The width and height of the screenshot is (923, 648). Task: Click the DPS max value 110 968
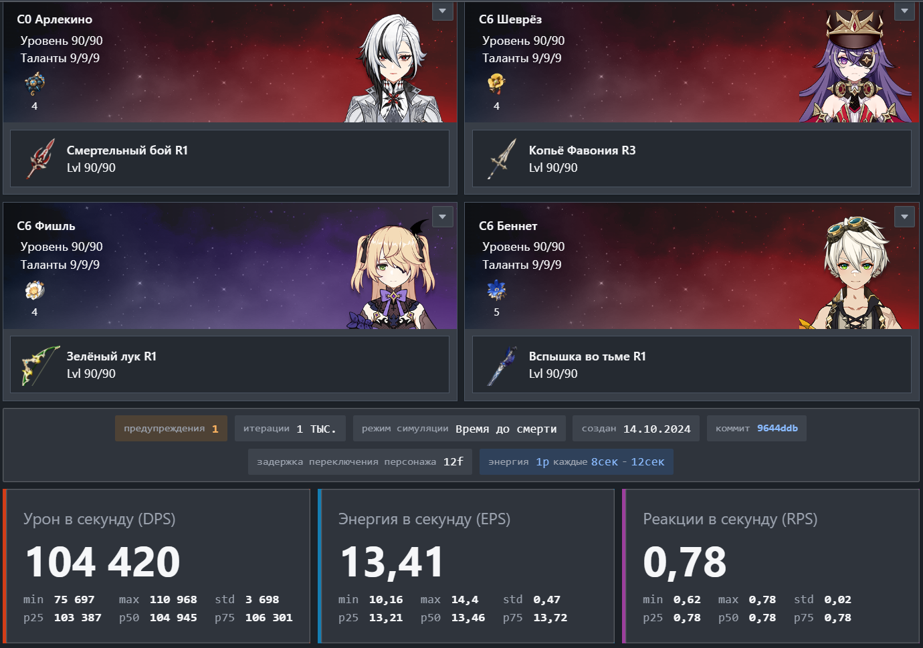click(173, 600)
